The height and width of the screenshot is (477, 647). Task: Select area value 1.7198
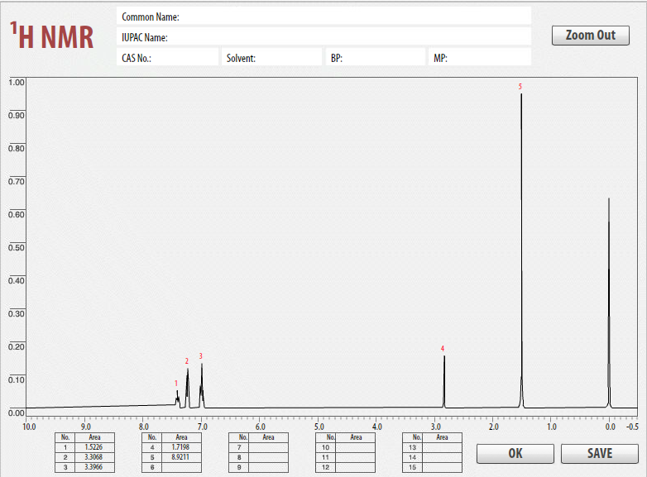(181, 447)
